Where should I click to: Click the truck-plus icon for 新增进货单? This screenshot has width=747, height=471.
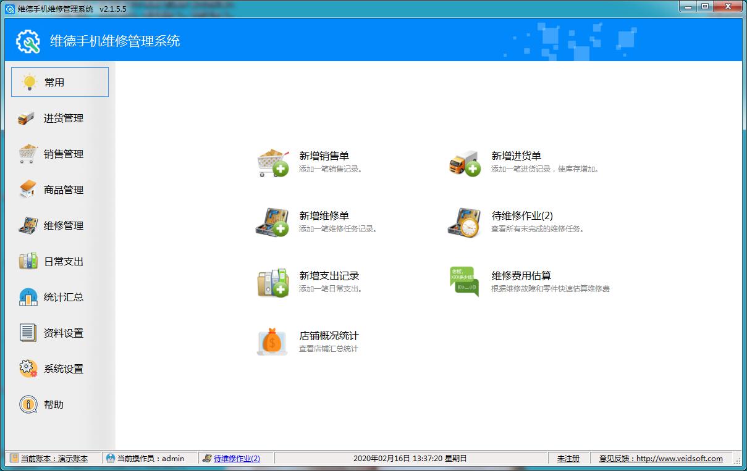pyautogui.click(x=465, y=162)
